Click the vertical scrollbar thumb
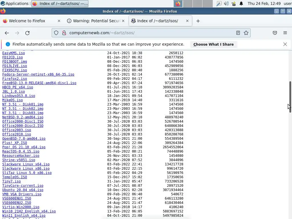 (x=290, y=97)
